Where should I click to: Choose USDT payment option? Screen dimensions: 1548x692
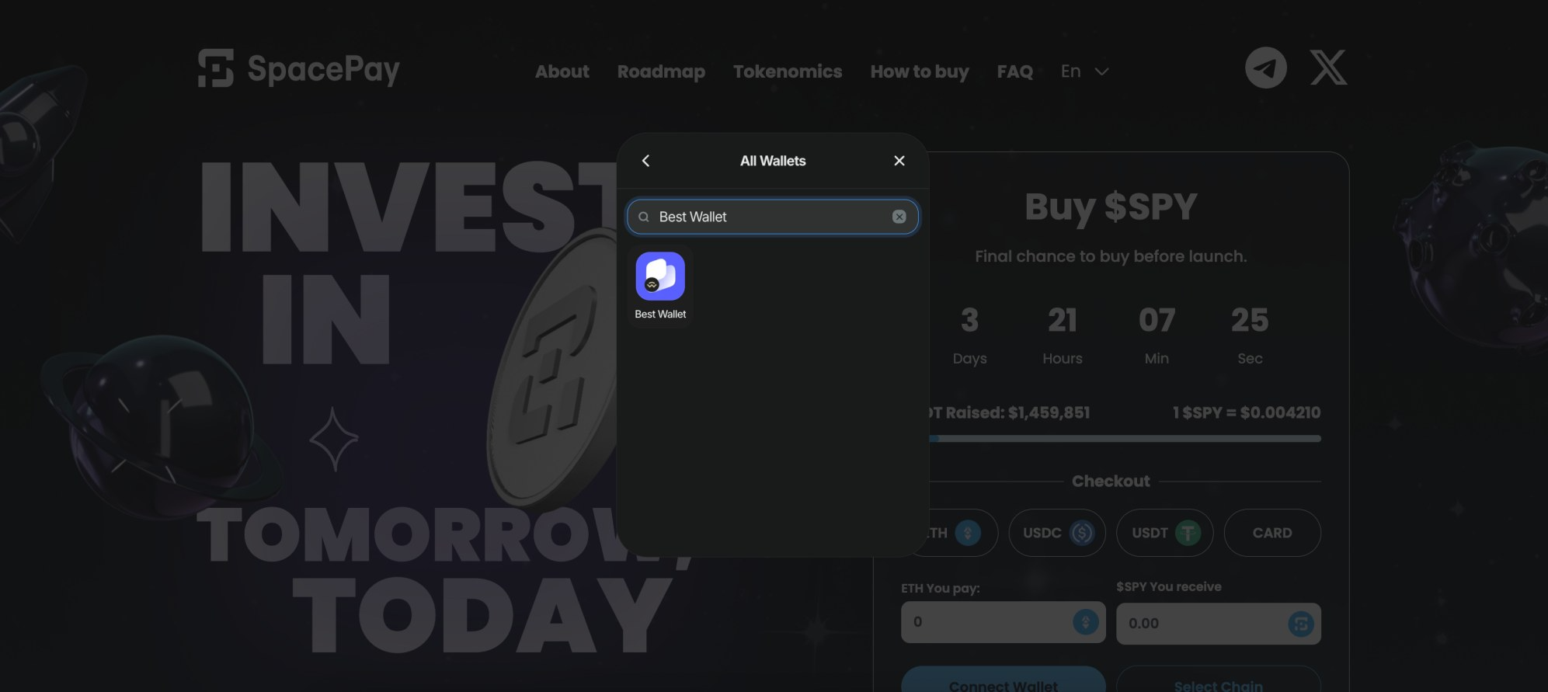[1164, 533]
